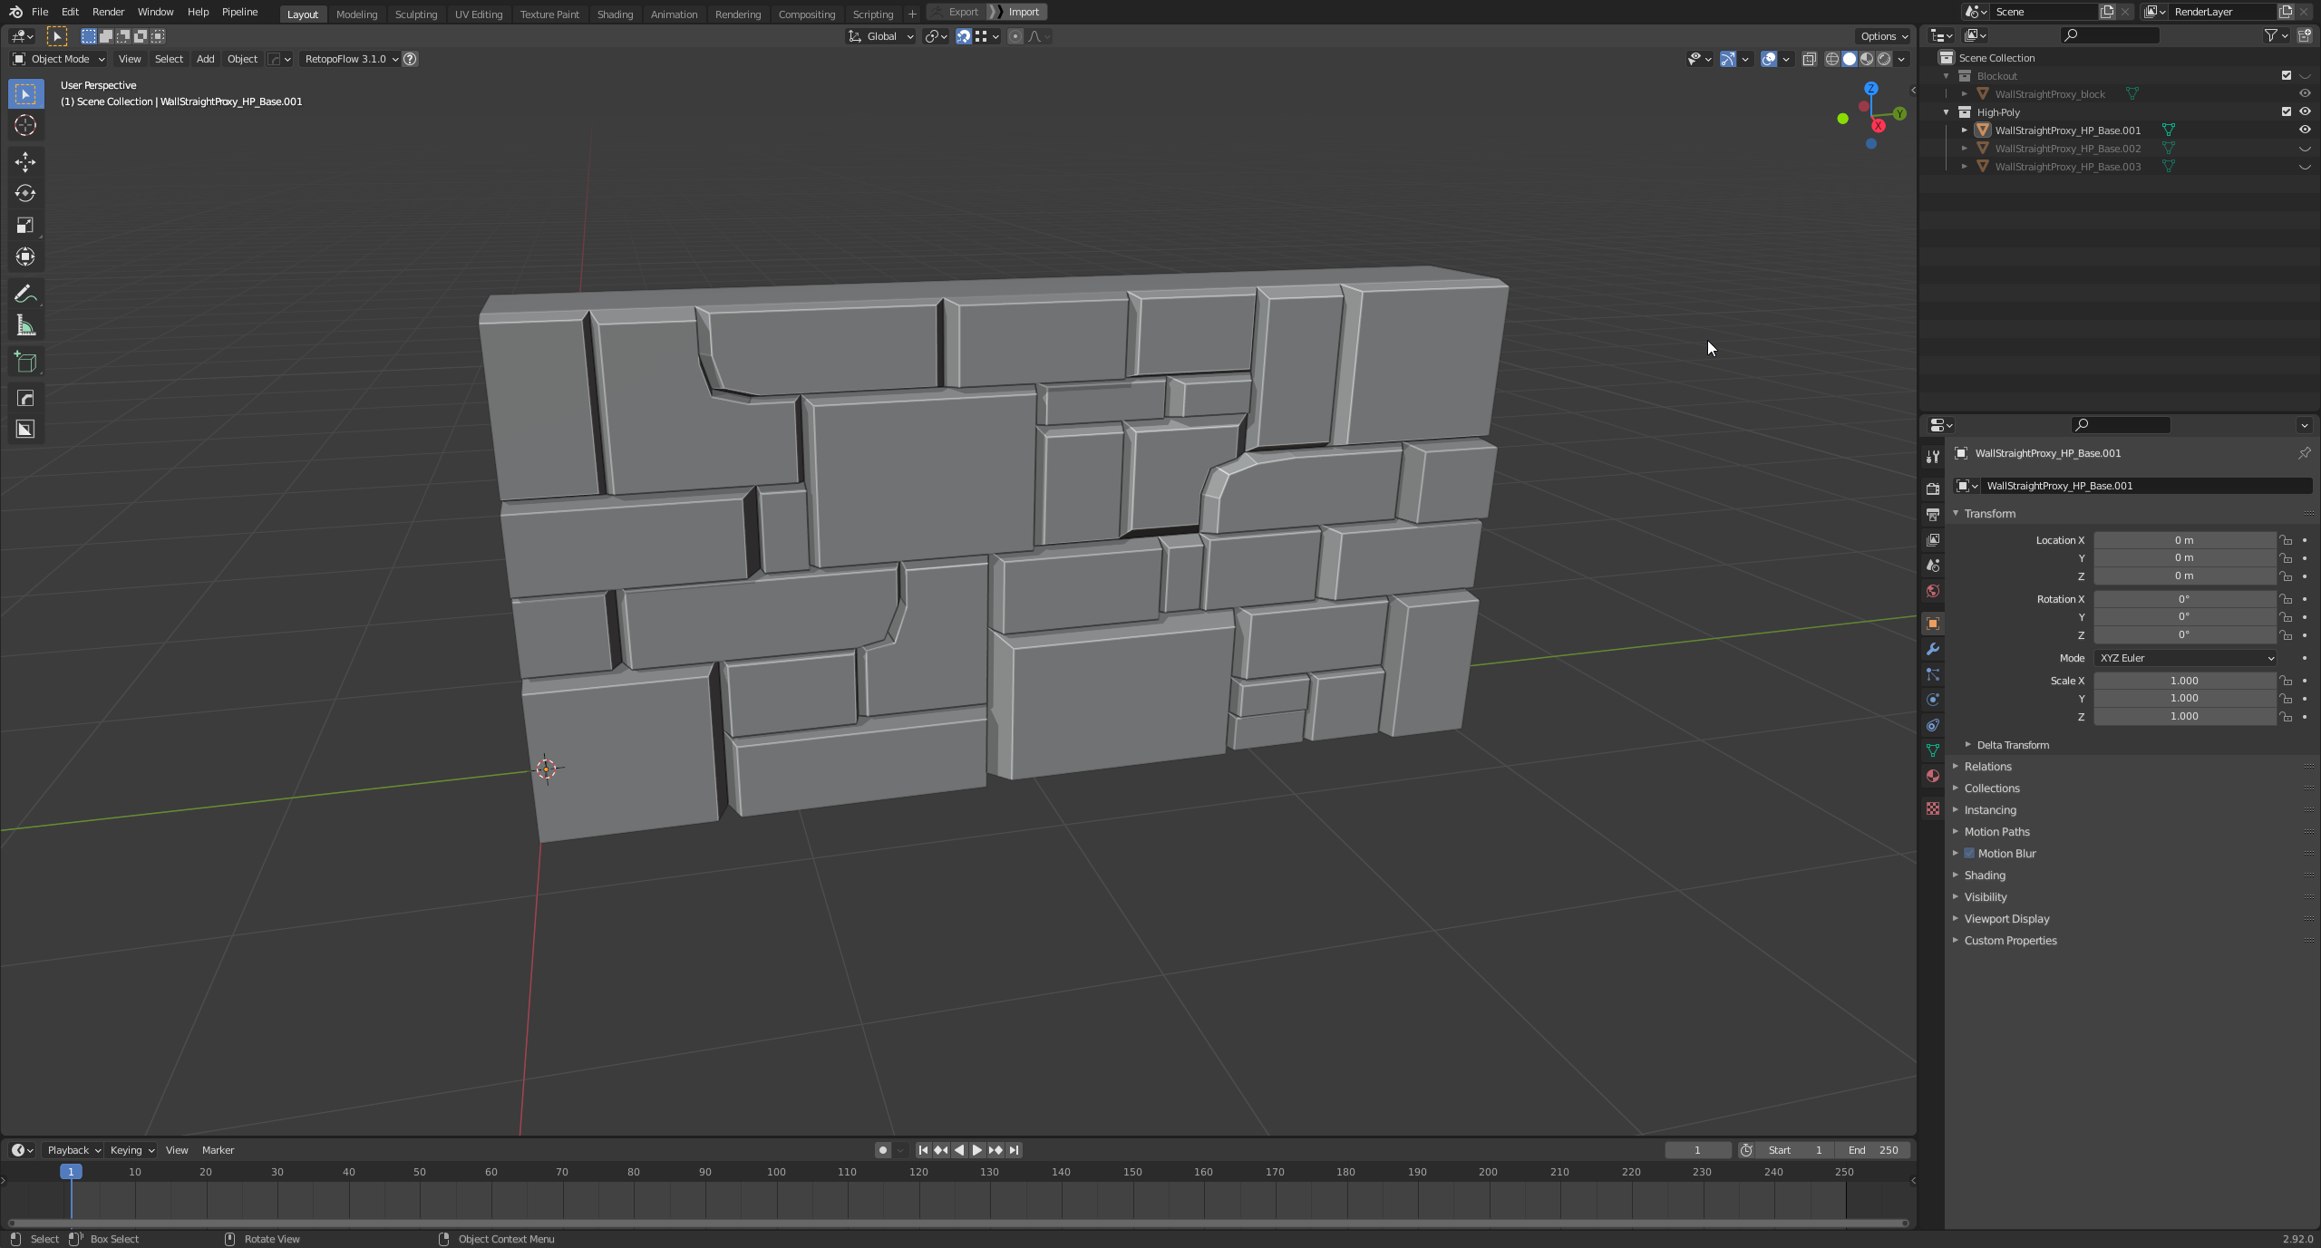Pin the properties editor context
The height and width of the screenshot is (1248, 2321).
point(2304,453)
